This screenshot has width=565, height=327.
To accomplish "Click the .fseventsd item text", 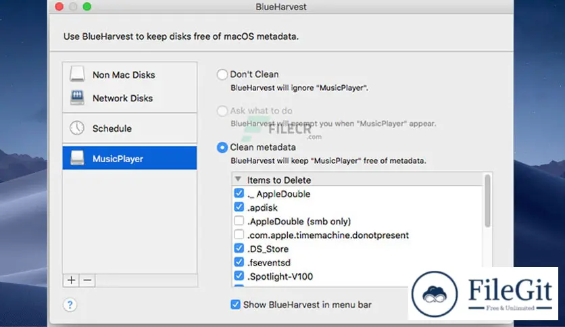I will click(x=269, y=263).
